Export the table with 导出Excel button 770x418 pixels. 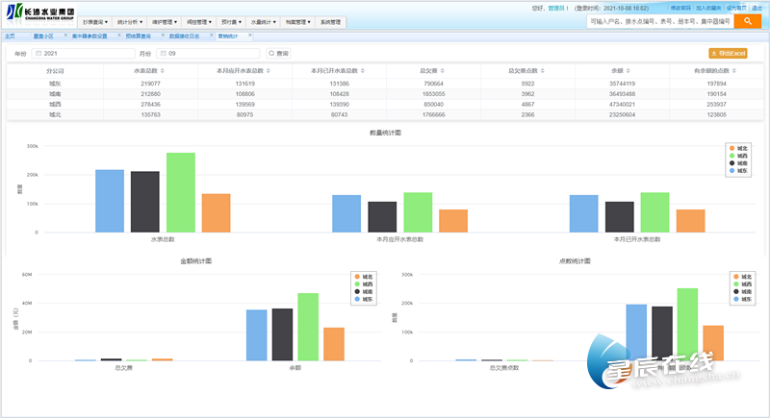coord(727,54)
